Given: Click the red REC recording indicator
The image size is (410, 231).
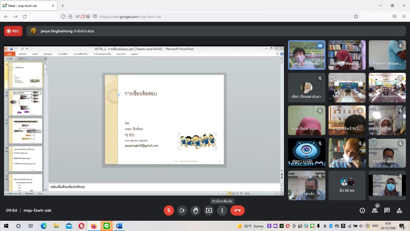Looking at the screenshot, I should pyautogui.click(x=13, y=31).
